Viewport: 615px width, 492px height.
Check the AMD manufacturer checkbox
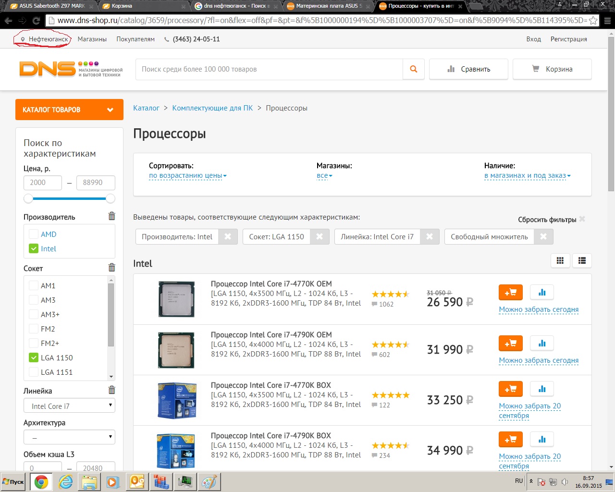coord(34,234)
